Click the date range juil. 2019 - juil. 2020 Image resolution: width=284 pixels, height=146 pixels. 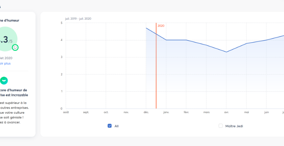point(78,18)
